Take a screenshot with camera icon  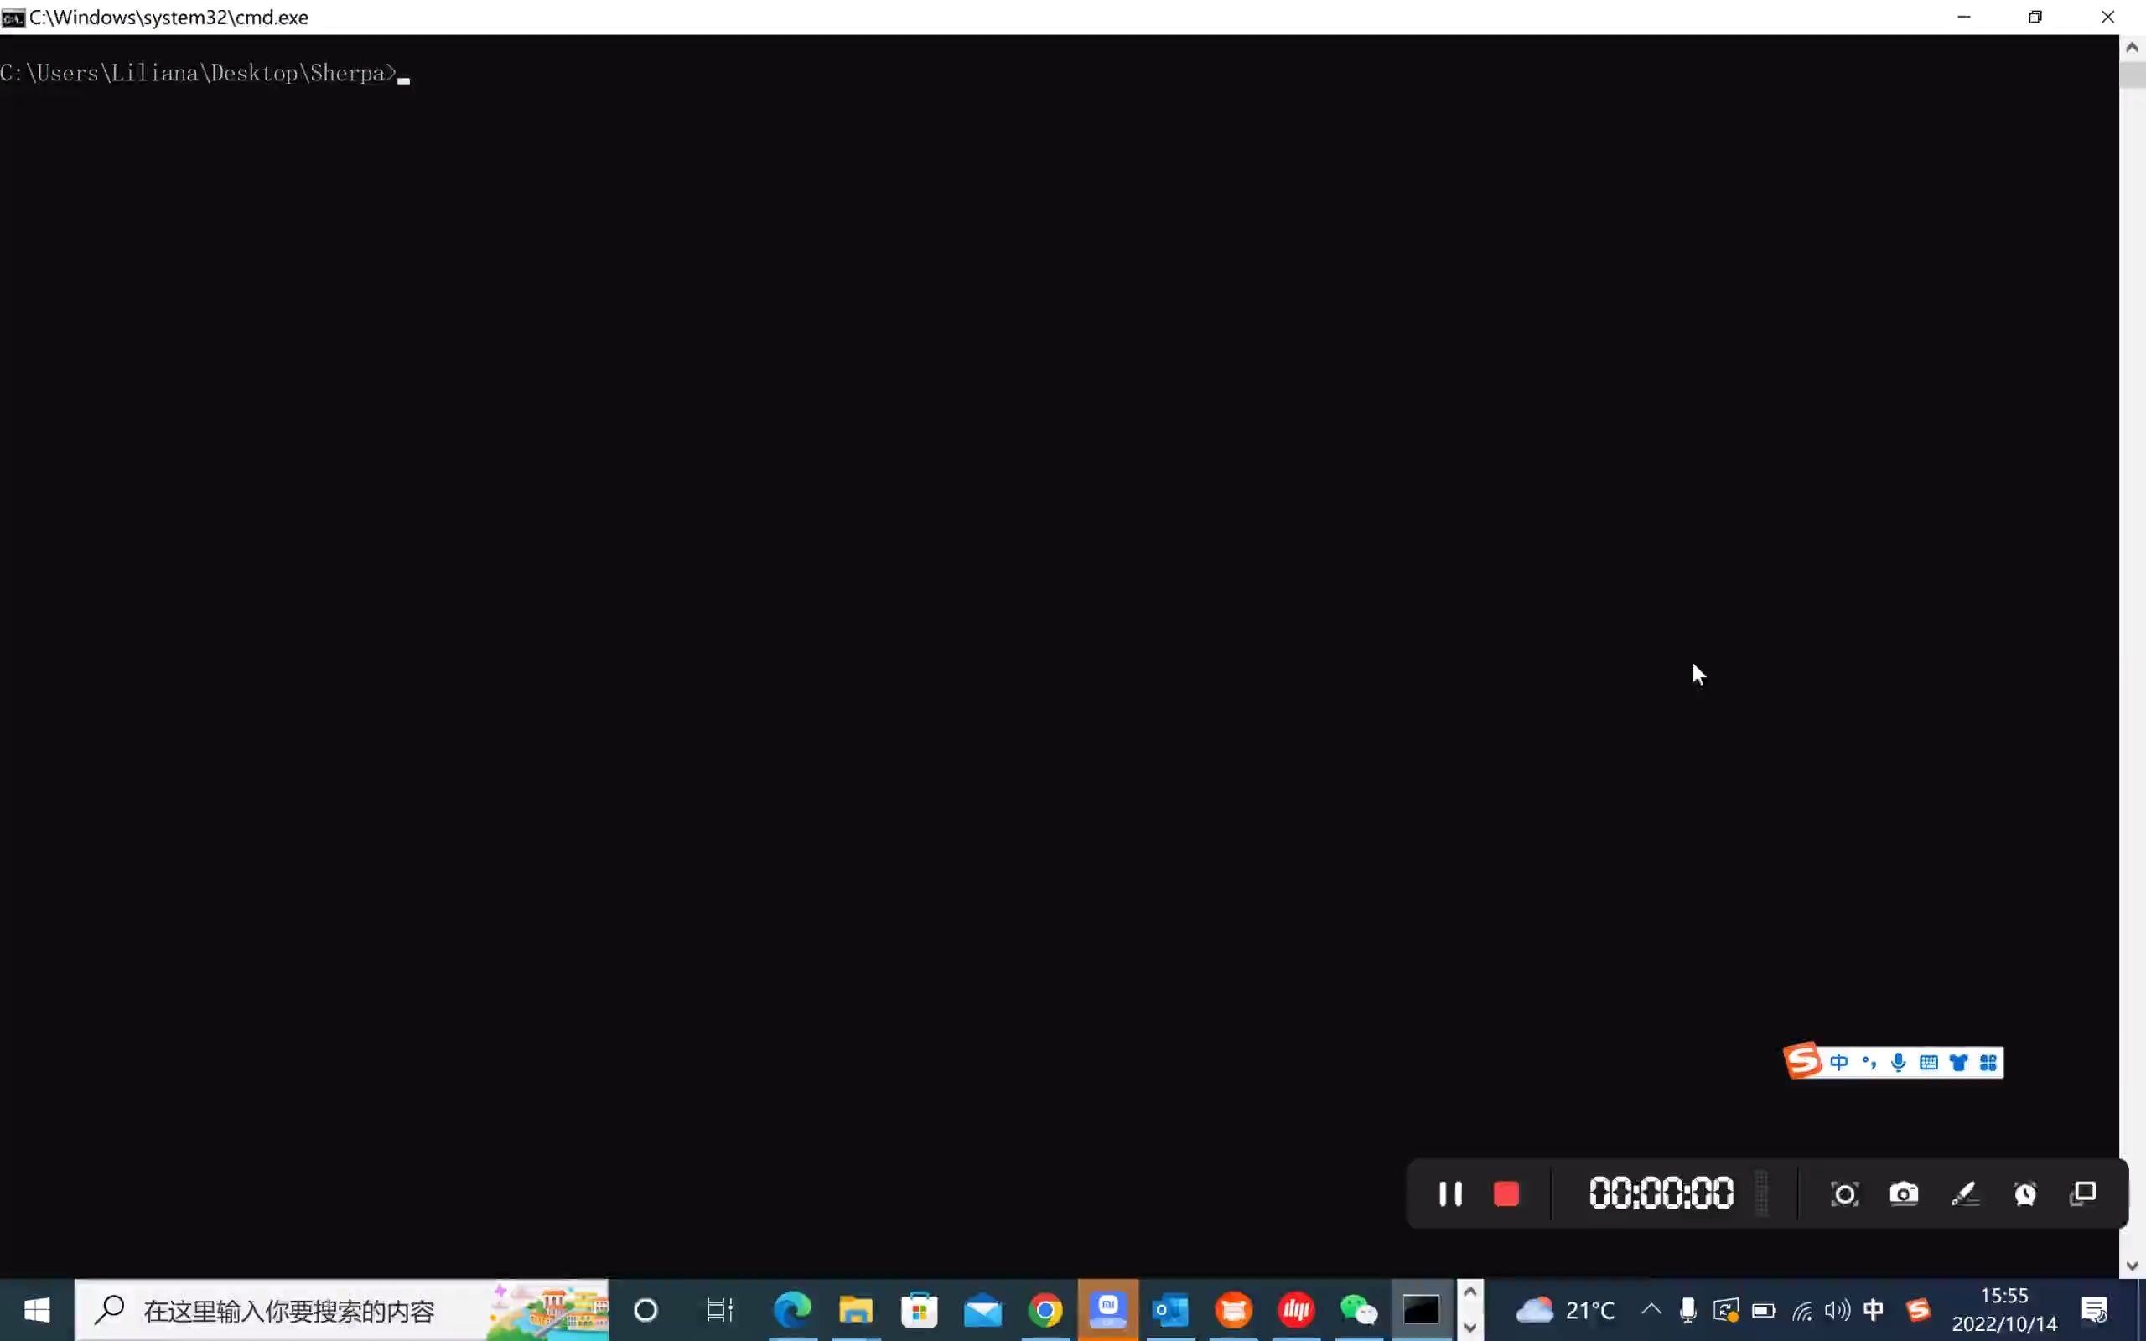1904,1193
